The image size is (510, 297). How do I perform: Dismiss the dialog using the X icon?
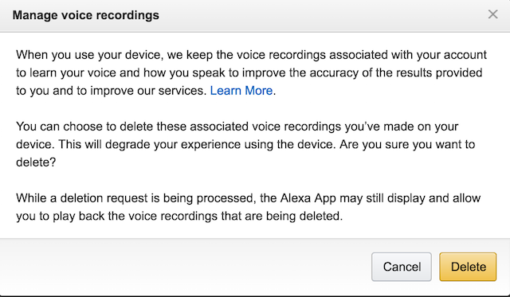coord(492,14)
